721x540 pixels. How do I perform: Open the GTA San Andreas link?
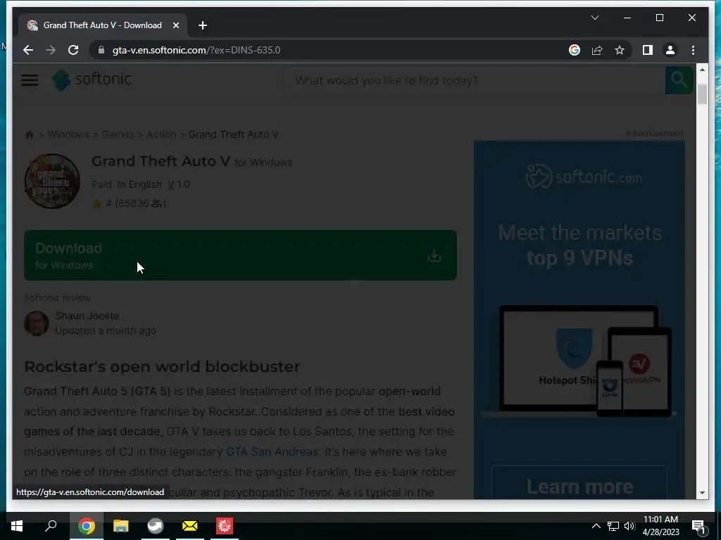click(x=272, y=452)
